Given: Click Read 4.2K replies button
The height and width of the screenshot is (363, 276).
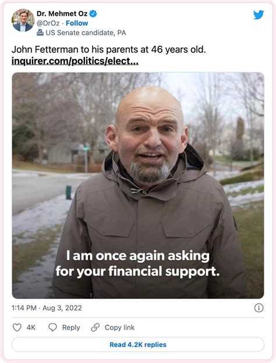Looking at the screenshot, I should tap(138, 344).
